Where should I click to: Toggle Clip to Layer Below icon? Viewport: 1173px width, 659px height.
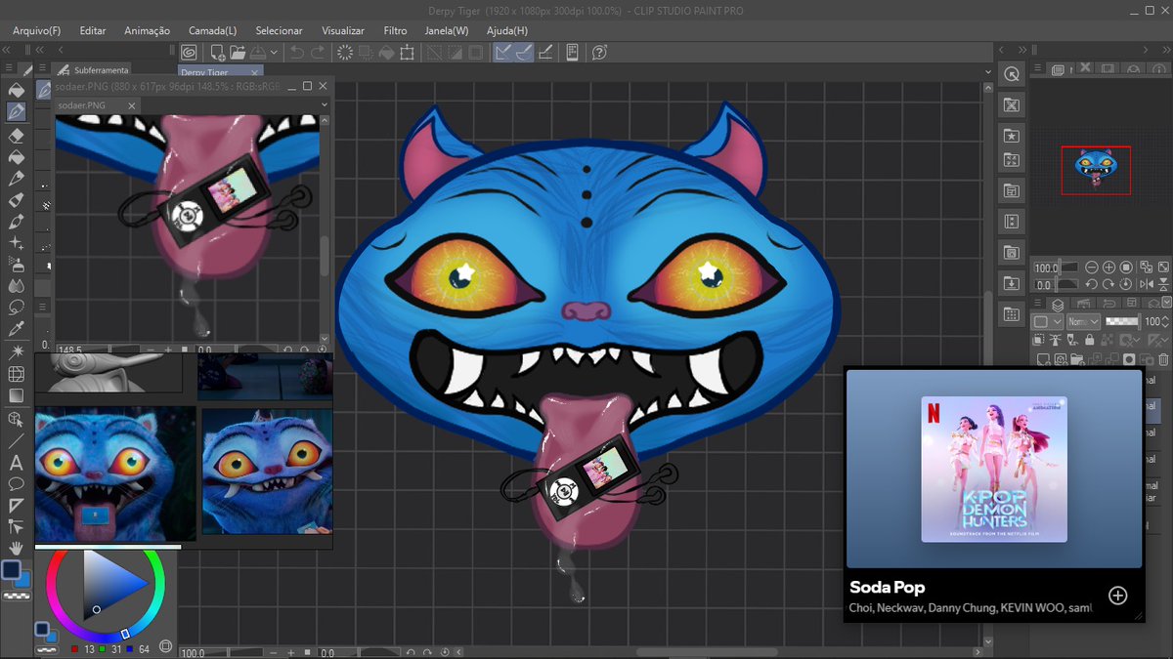coord(1040,341)
